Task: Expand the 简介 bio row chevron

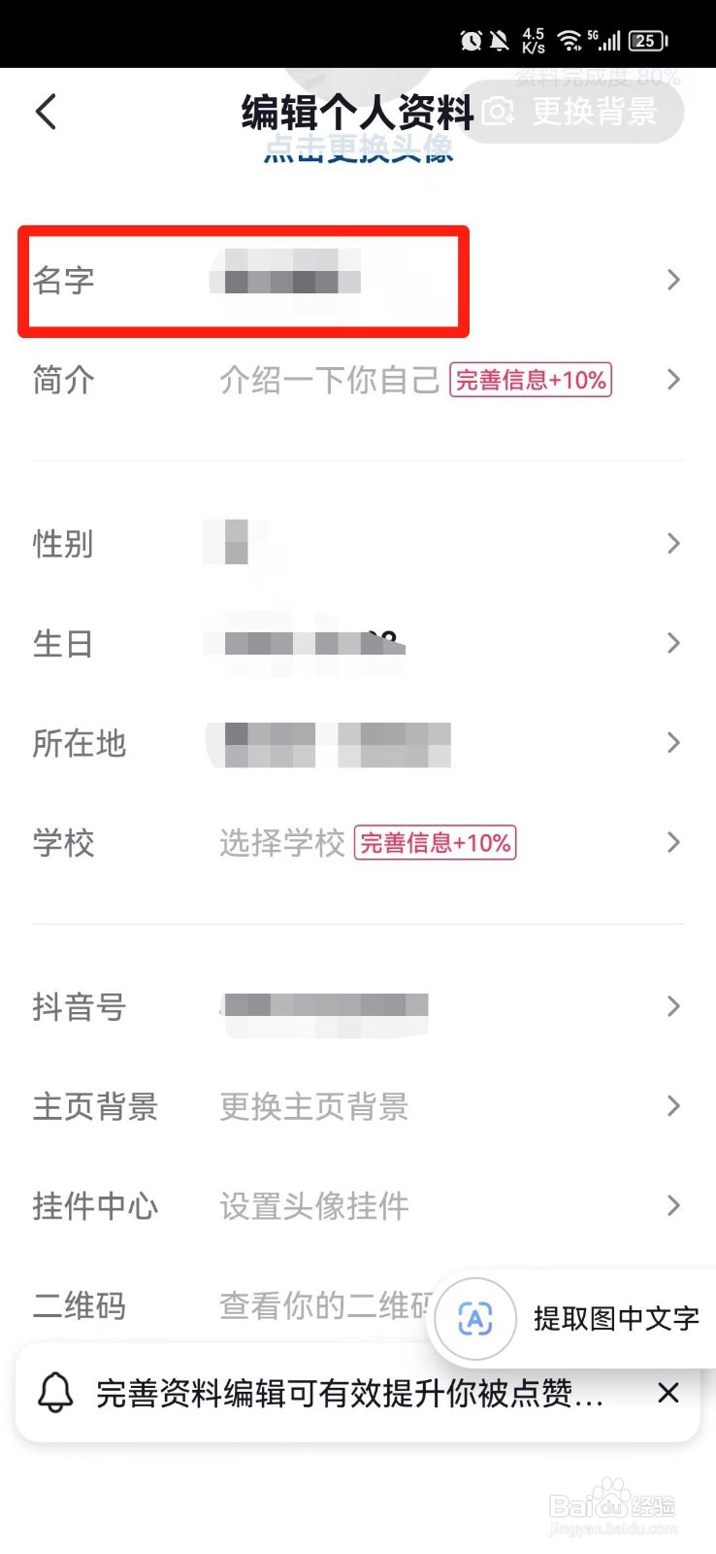Action: point(673,380)
